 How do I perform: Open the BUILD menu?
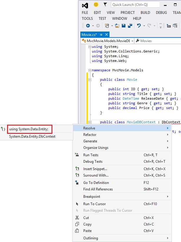click(145, 12)
